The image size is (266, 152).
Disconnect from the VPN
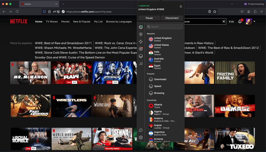(172, 18)
